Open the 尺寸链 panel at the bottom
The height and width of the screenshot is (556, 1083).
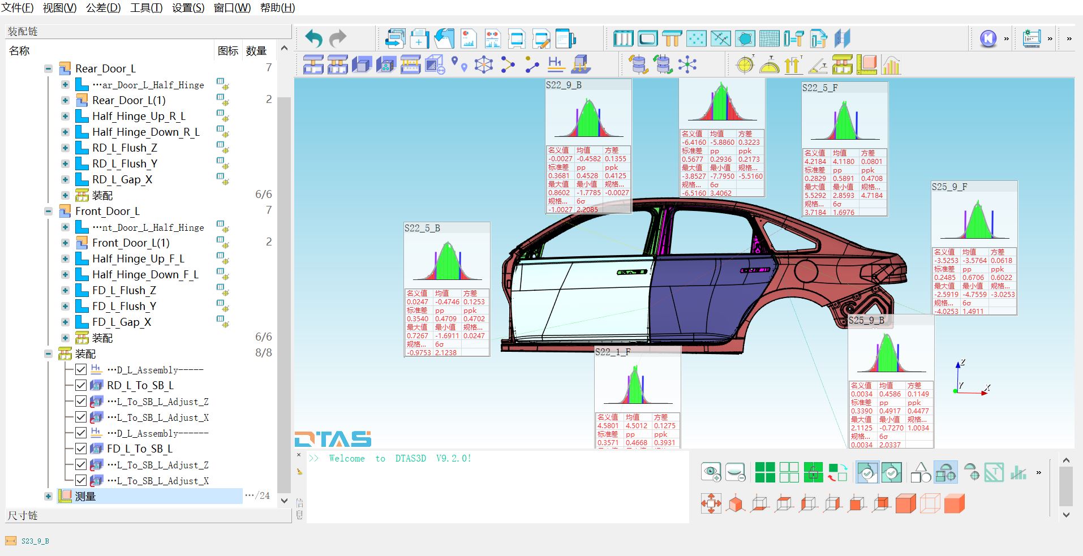click(x=23, y=515)
